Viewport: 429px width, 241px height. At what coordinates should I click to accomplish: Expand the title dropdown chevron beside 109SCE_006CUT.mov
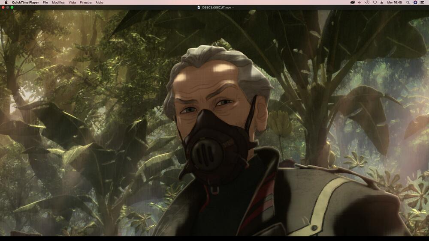(233, 7)
